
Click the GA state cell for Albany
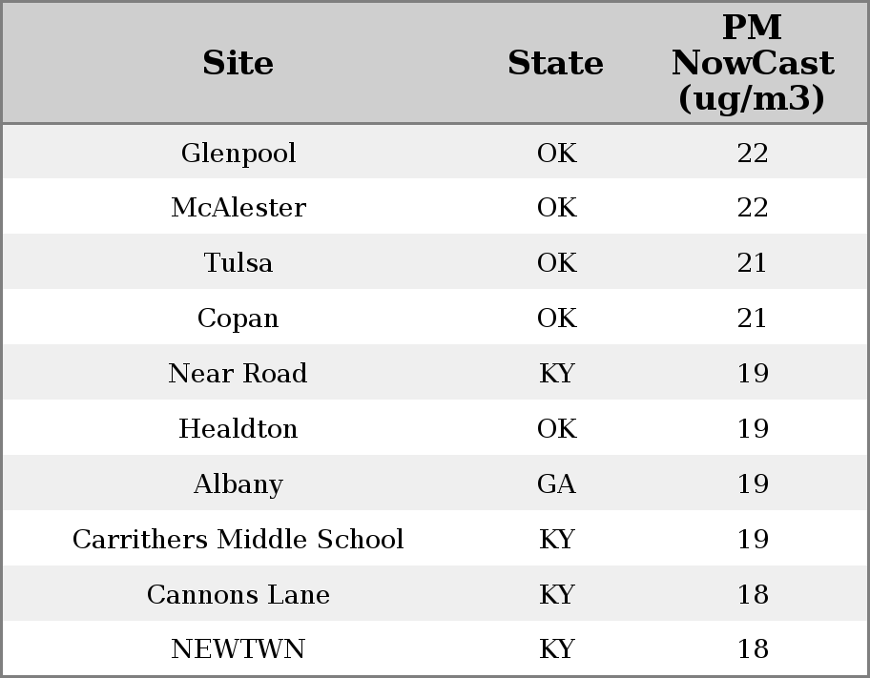(x=556, y=483)
